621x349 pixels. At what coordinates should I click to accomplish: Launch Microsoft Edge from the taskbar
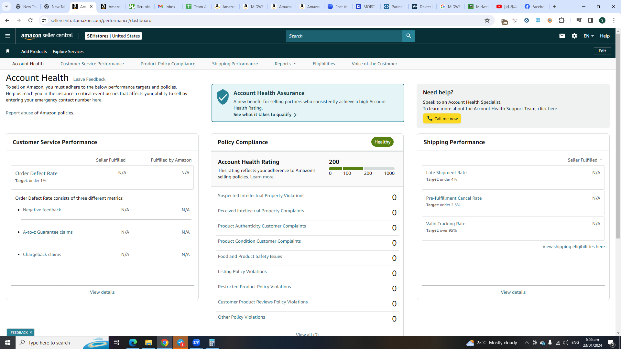133,343
